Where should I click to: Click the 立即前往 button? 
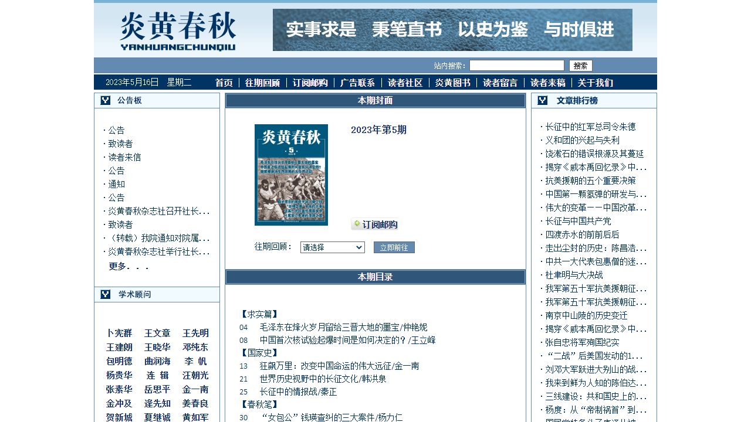click(394, 247)
